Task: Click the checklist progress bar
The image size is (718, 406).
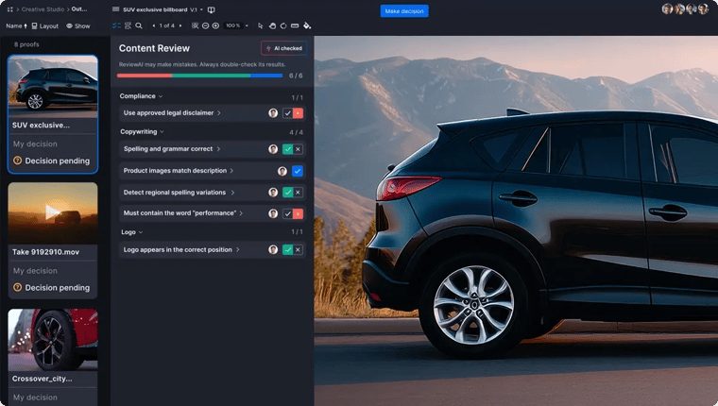Action: click(x=199, y=76)
